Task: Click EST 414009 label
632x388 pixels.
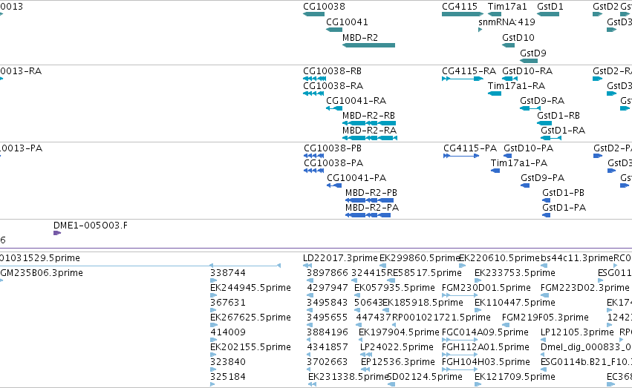Action: point(228,333)
